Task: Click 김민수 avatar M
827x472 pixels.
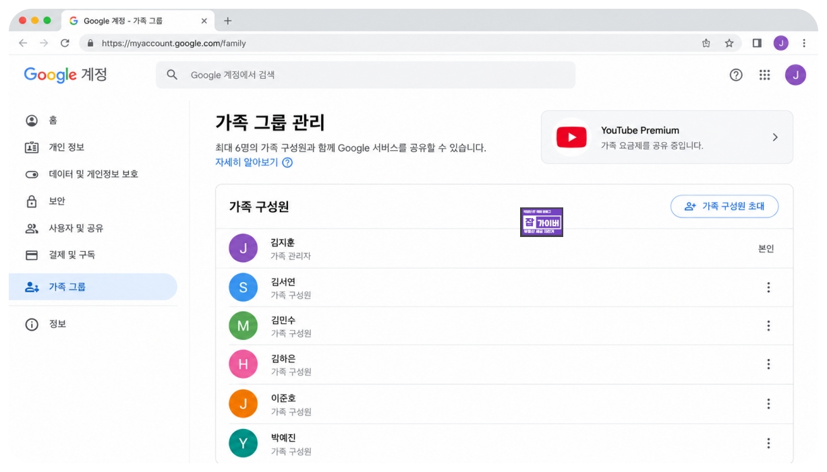Action: tap(243, 326)
